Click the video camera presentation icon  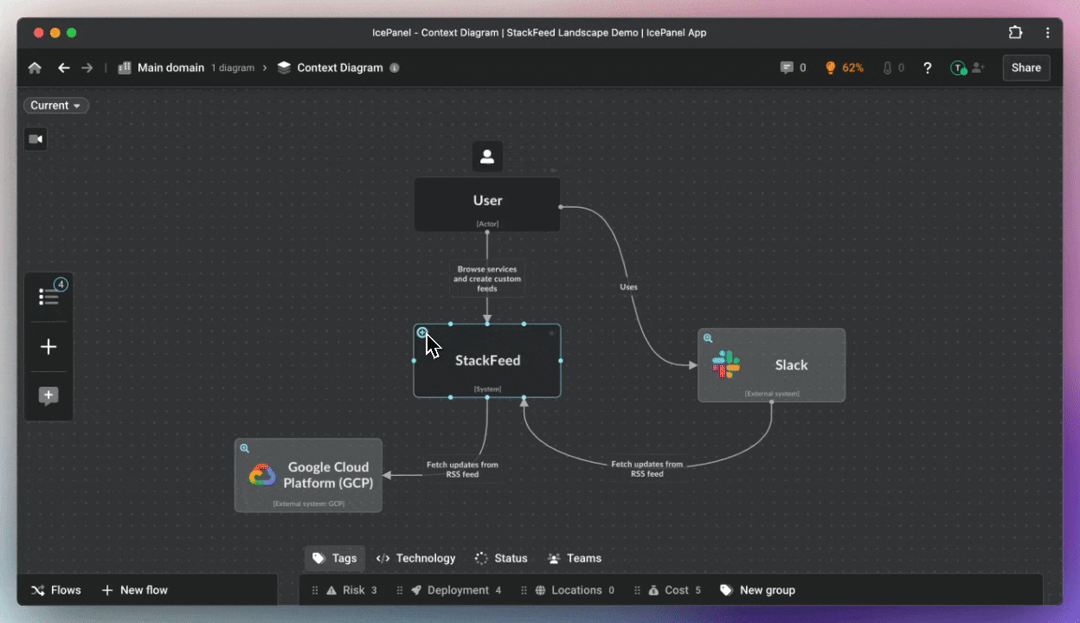point(35,139)
